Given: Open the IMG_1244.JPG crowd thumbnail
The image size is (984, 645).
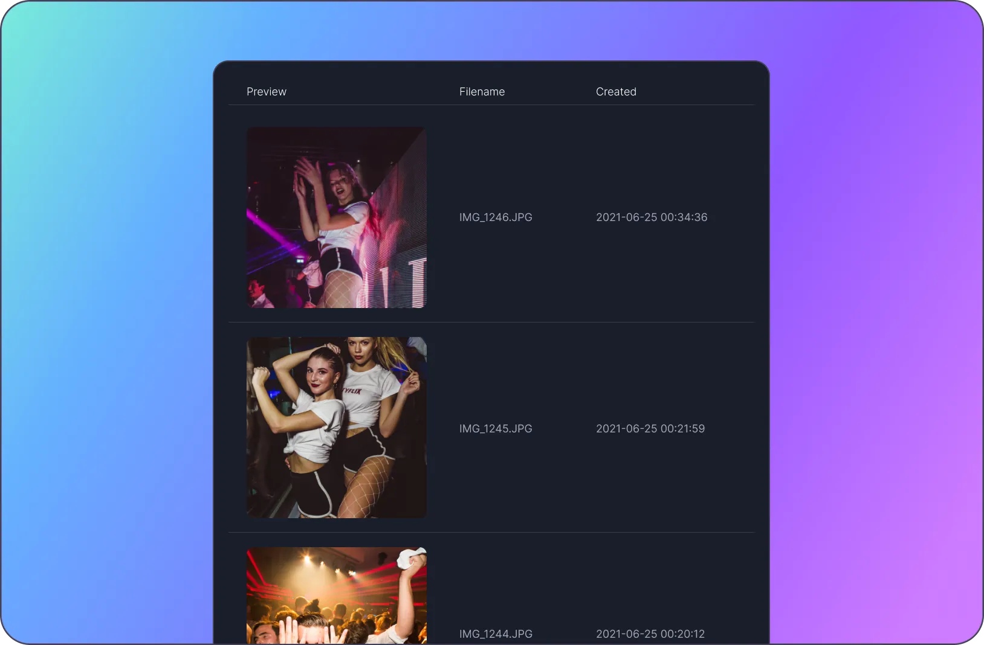Looking at the screenshot, I should (337, 595).
